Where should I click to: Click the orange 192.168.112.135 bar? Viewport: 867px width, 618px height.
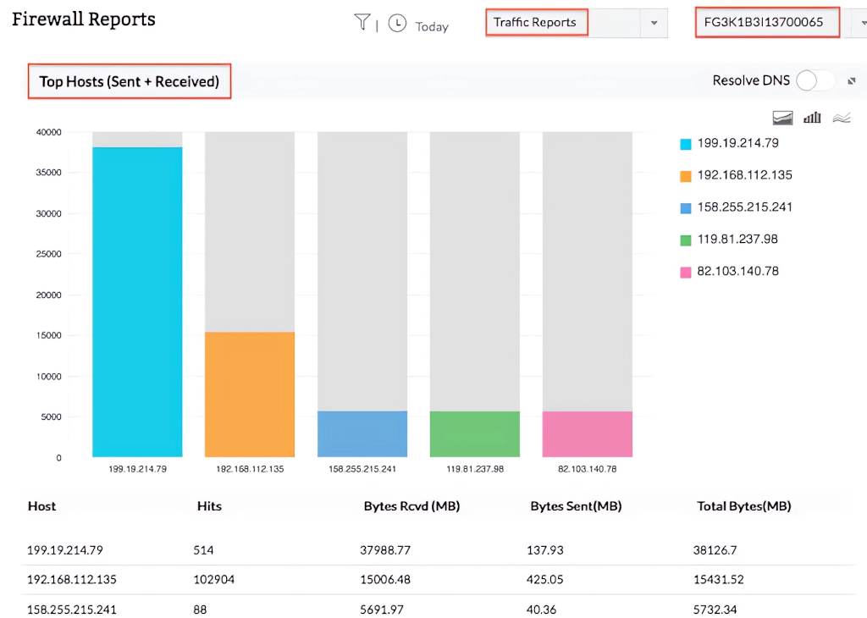click(250, 395)
